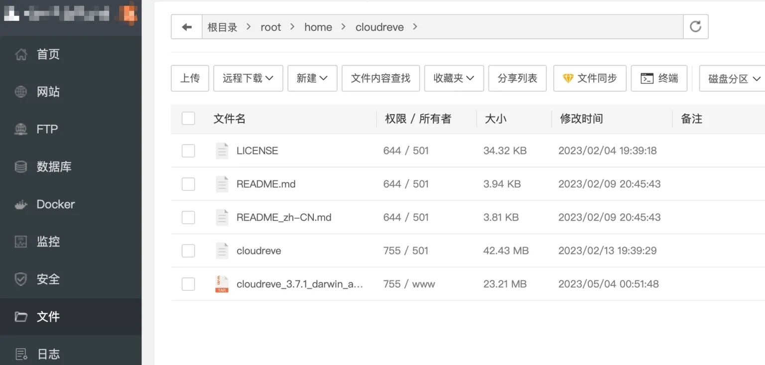
Task: Click the 34.32 KB size value
Action: tap(505, 150)
